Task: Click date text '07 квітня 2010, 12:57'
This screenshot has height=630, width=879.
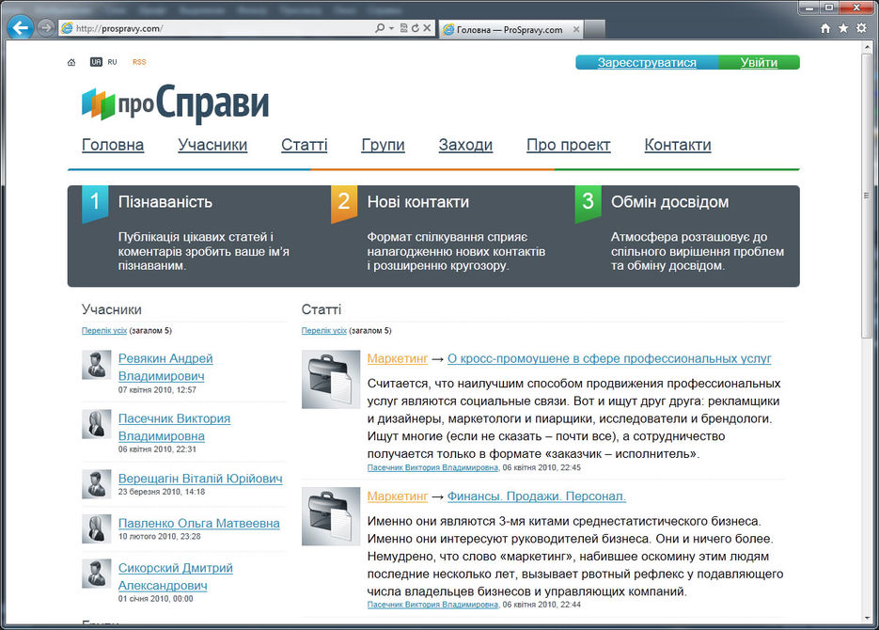Action: [x=157, y=390]
